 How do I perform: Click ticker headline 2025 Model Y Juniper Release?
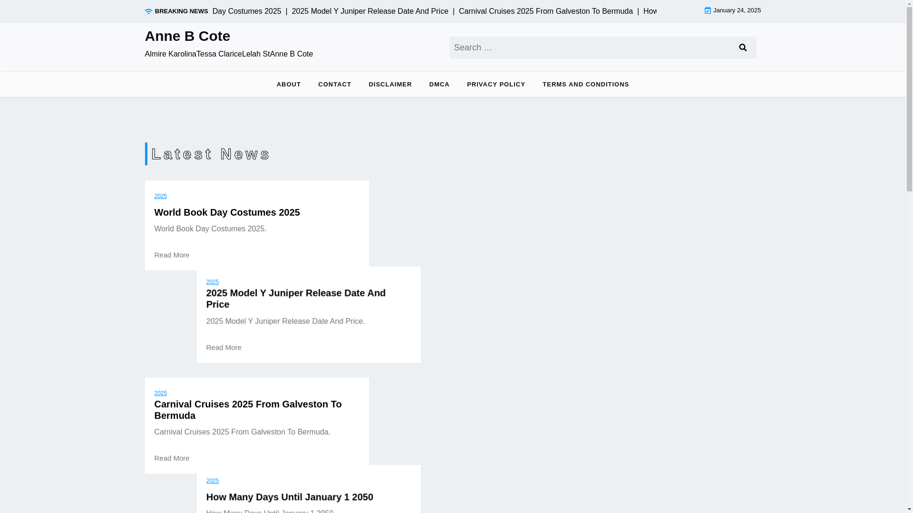tap(370, 11)
